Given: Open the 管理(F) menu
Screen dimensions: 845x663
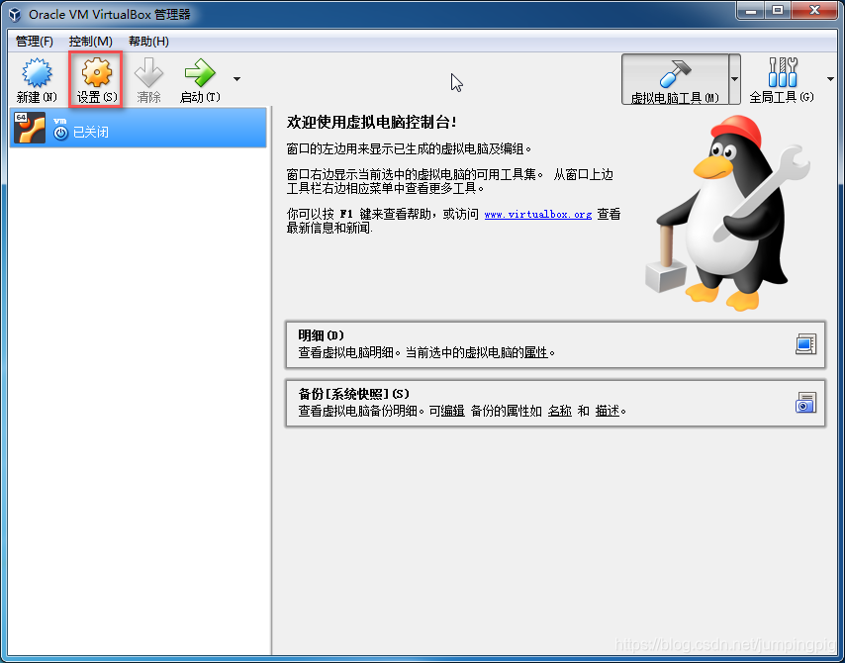Looking at the screenshot, I should pyautogui.click(x=35, y=42).
